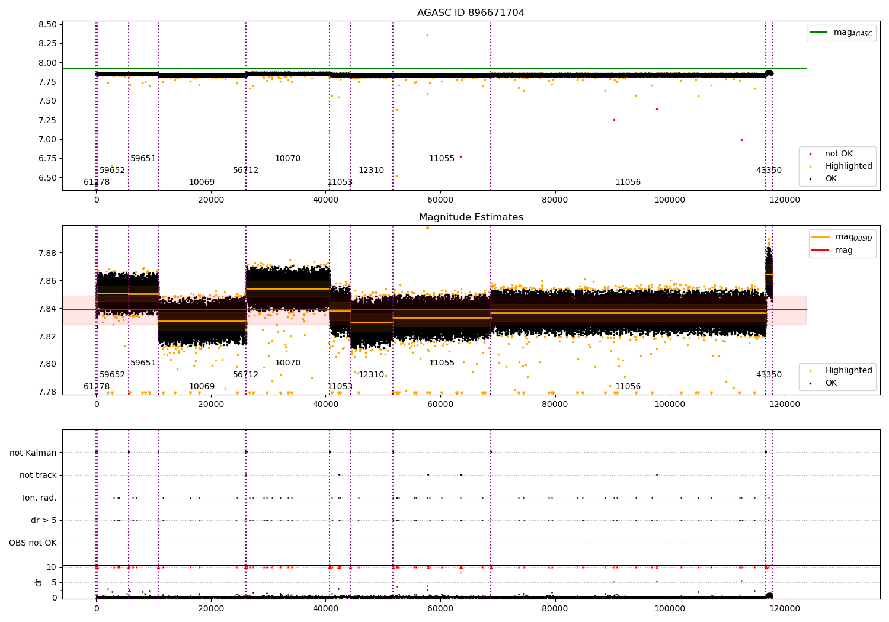The height and width of the screenshot is (622, 889).
Task: Click obsid label 11056 in Magnitude Estimates plot
Action: click(628, 387)
